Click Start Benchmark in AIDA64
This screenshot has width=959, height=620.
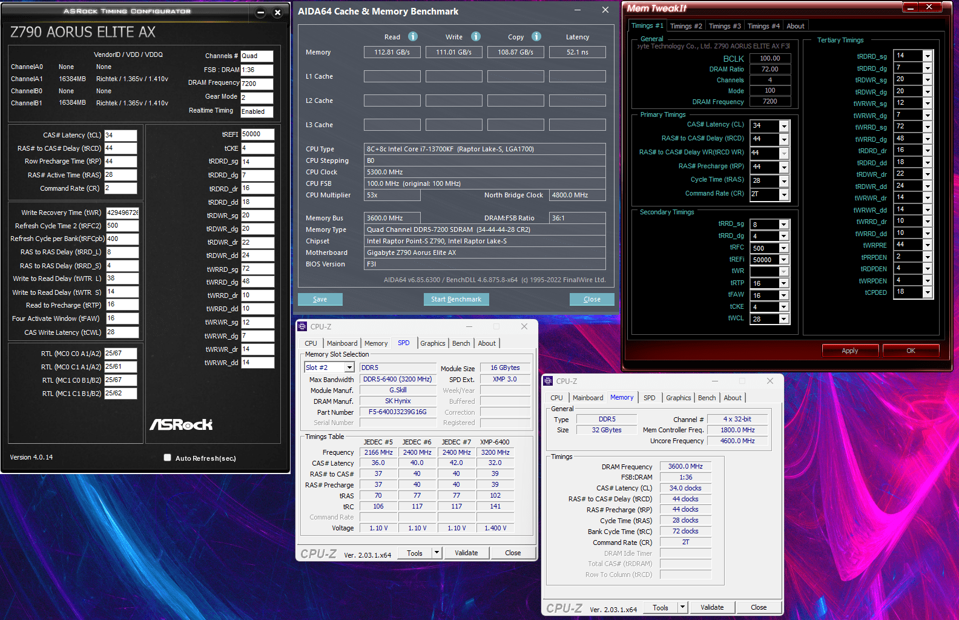coord(456,299)
